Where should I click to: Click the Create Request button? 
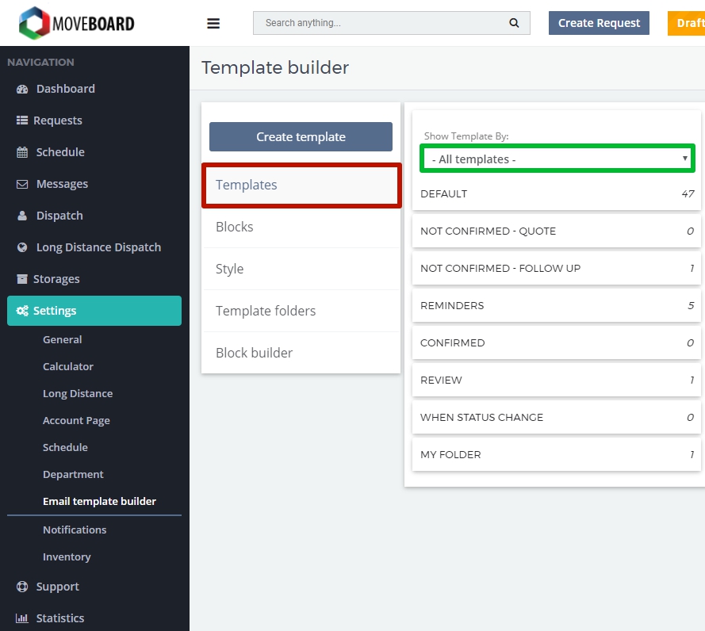point(599,23)
